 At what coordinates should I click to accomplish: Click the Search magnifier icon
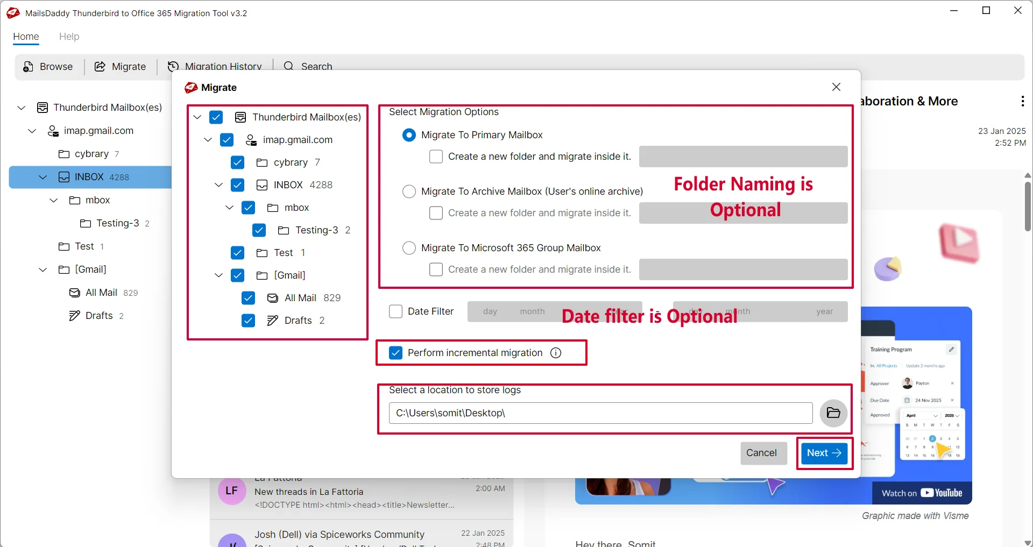(289, 66)
